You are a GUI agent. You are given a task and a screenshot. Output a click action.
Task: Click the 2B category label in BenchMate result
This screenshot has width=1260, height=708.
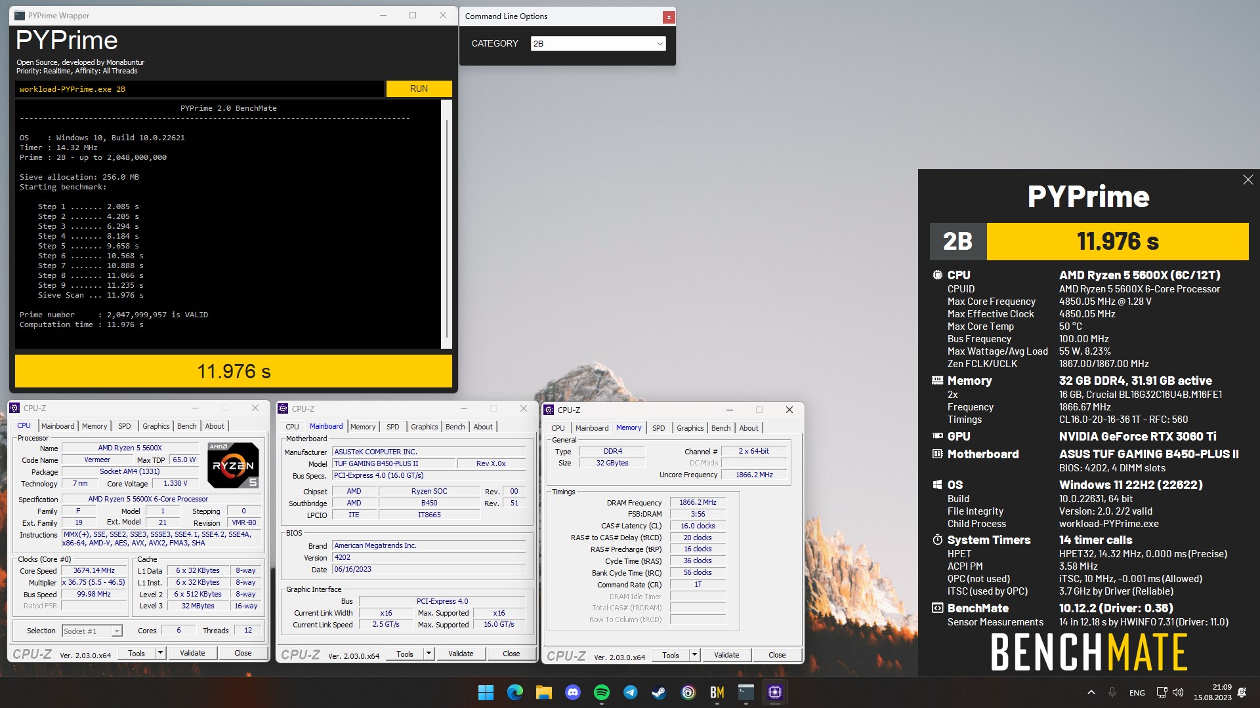[x=957, y=241]
